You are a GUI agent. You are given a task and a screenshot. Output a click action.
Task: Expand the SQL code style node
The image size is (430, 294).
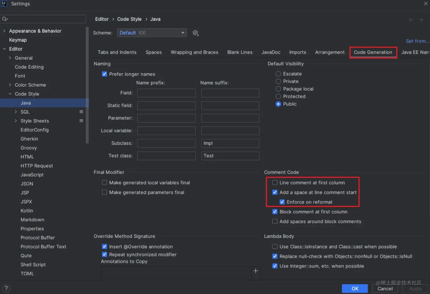16,112
